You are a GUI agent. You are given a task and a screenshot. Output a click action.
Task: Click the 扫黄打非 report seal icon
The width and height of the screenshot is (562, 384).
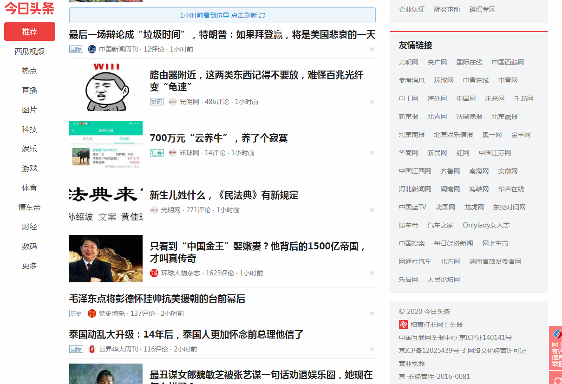point(403,325)
